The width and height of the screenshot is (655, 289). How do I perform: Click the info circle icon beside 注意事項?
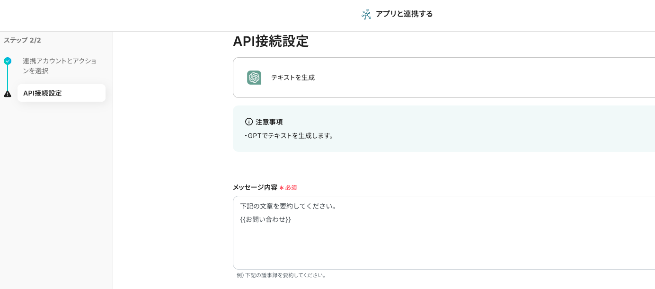point(249,122)
